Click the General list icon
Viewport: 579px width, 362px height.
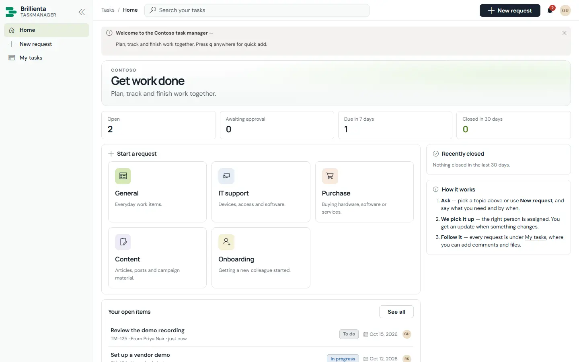click(123, 176)
